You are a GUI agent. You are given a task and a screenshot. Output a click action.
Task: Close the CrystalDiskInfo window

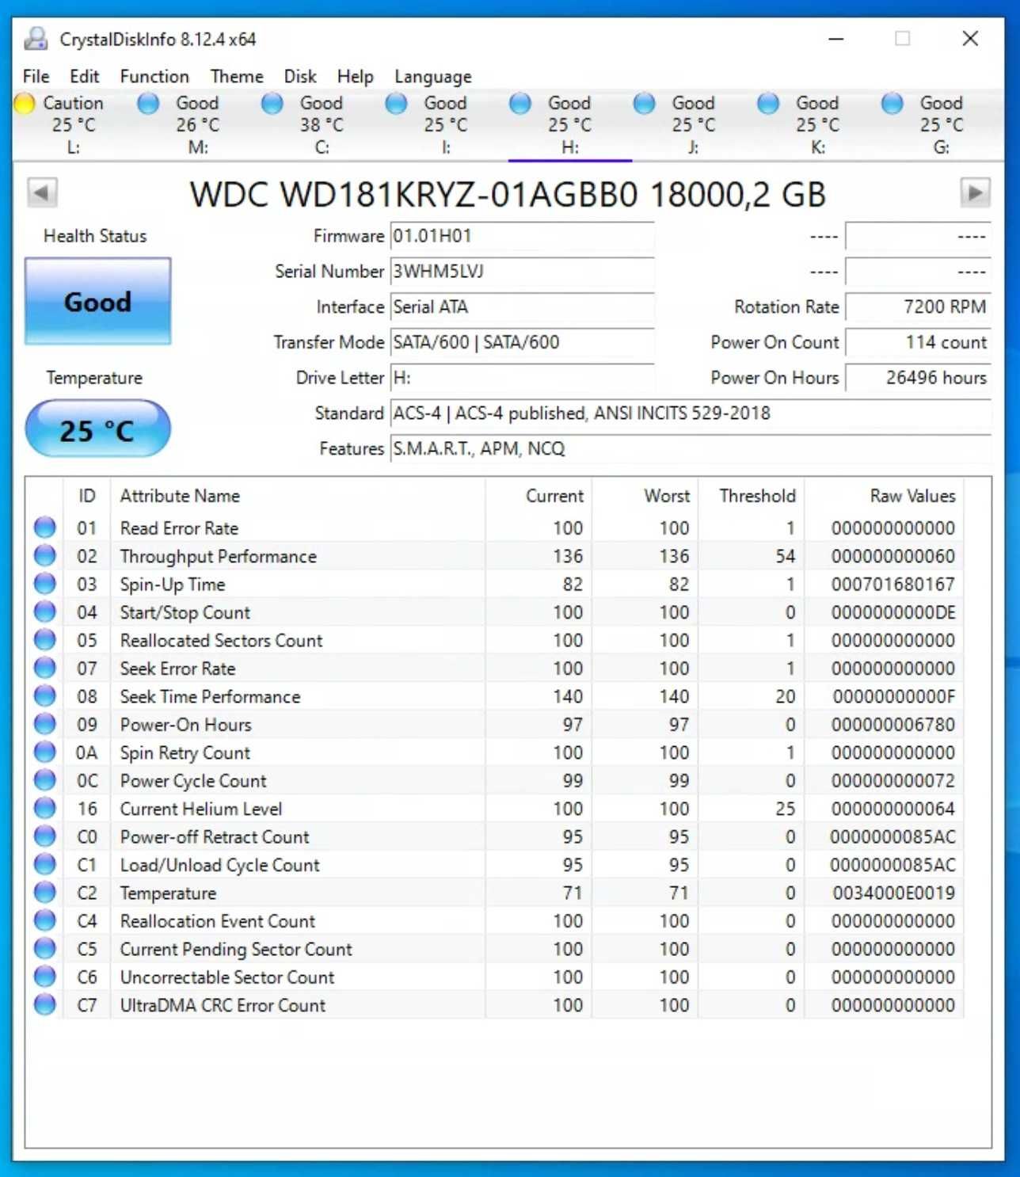970,39
